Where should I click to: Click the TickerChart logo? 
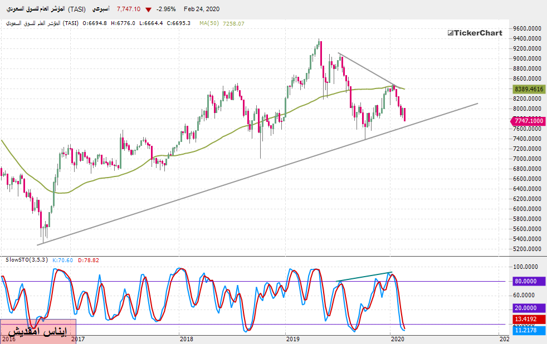(475, 33)
